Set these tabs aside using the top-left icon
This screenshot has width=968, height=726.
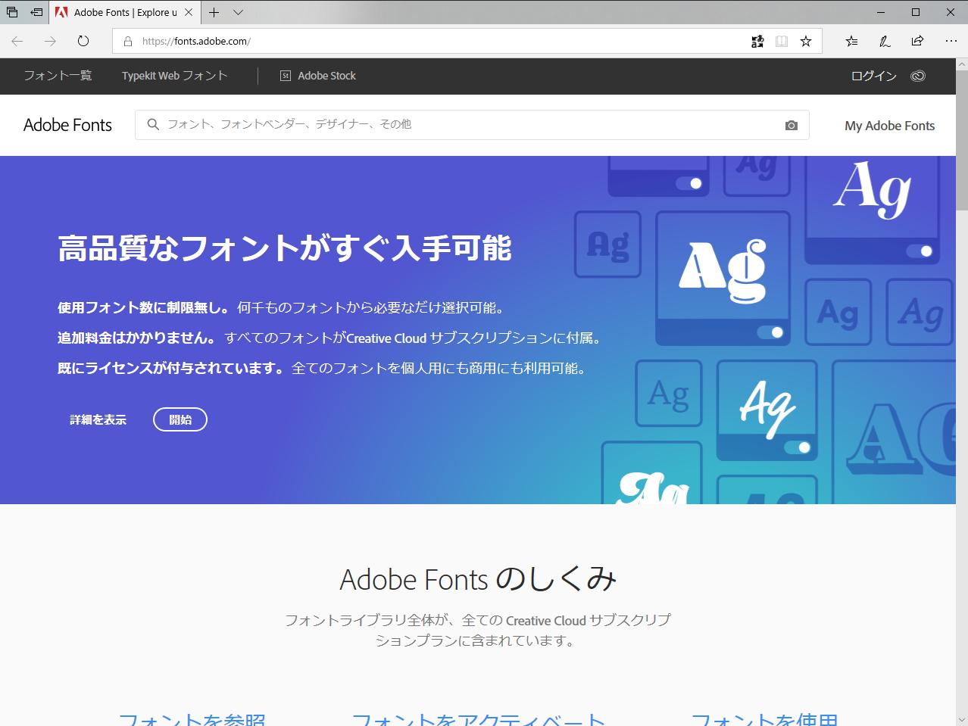pyautogui.click(x=11, y=11)
